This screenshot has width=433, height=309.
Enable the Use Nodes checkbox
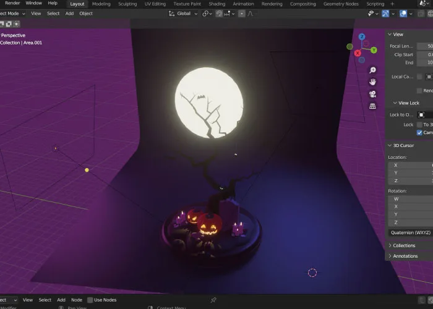click(90, 300)
